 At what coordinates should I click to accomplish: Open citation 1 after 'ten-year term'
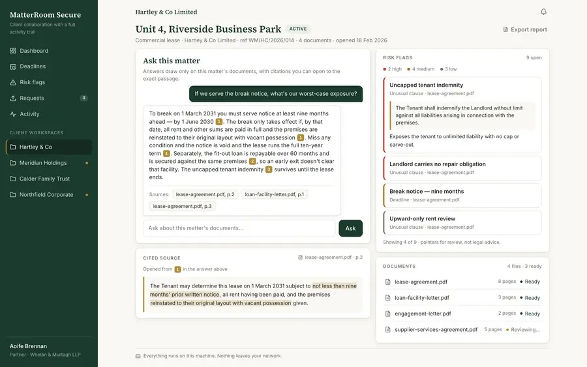[166, 153]
